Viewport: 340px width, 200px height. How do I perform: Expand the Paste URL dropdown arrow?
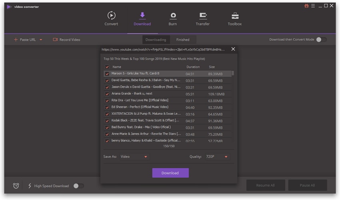(41, 40)
